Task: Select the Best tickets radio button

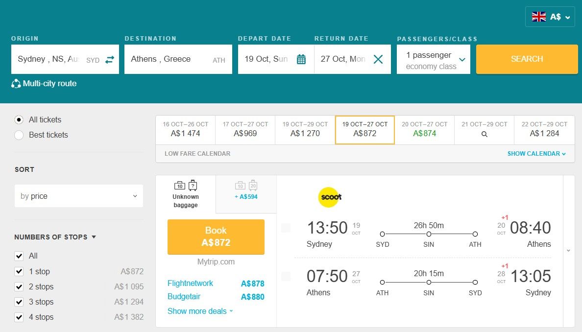Action: tap(19, 135)
